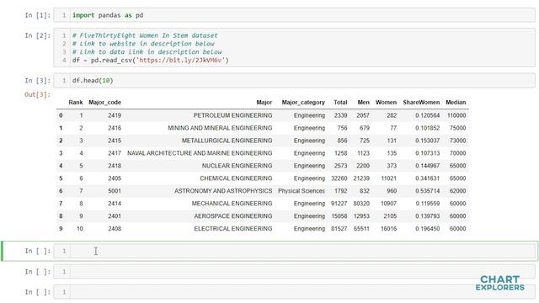The height and width of the screenshot is (303, 539).
Task: Click row index 0 in output table
Action: click(61, 115)
